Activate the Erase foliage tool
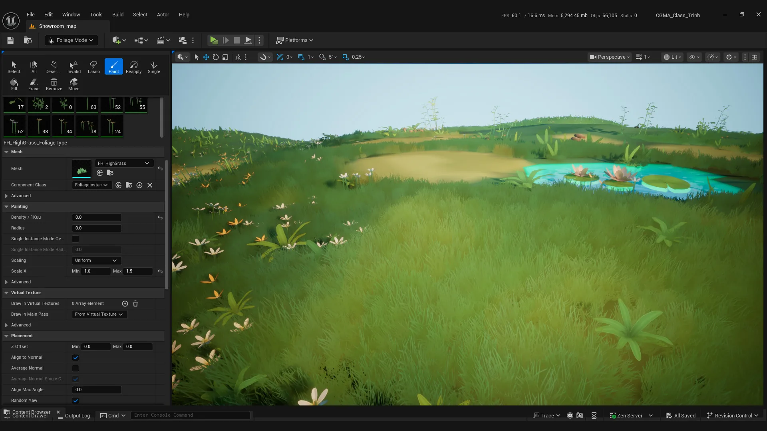 click(34, 84)
